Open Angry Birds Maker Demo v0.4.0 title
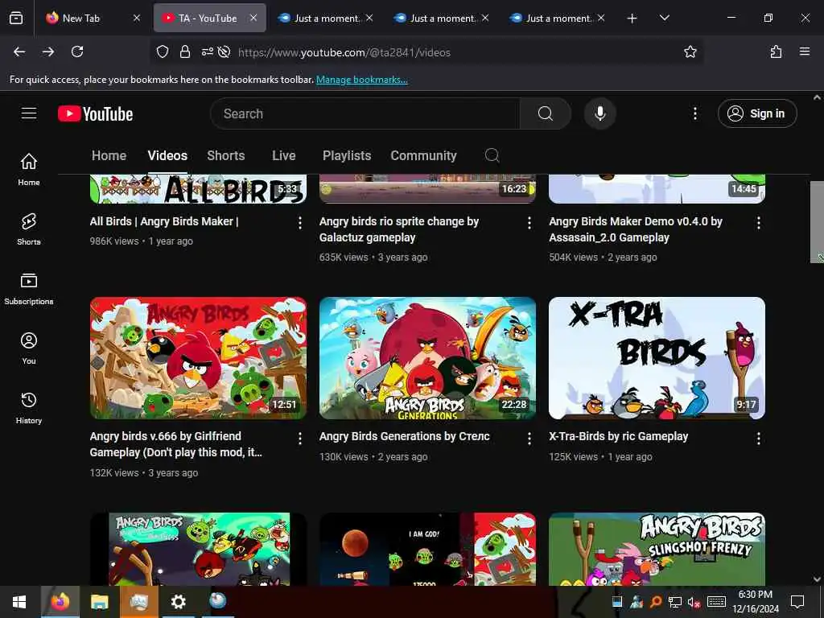This screenshot has height=618, width=824. pos(636,229)
